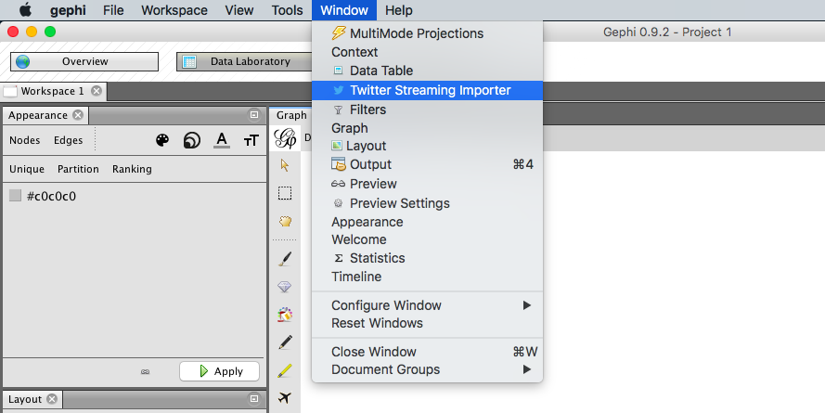
Task: Choose Close Window menu item
Action: (x=427, y=352)
